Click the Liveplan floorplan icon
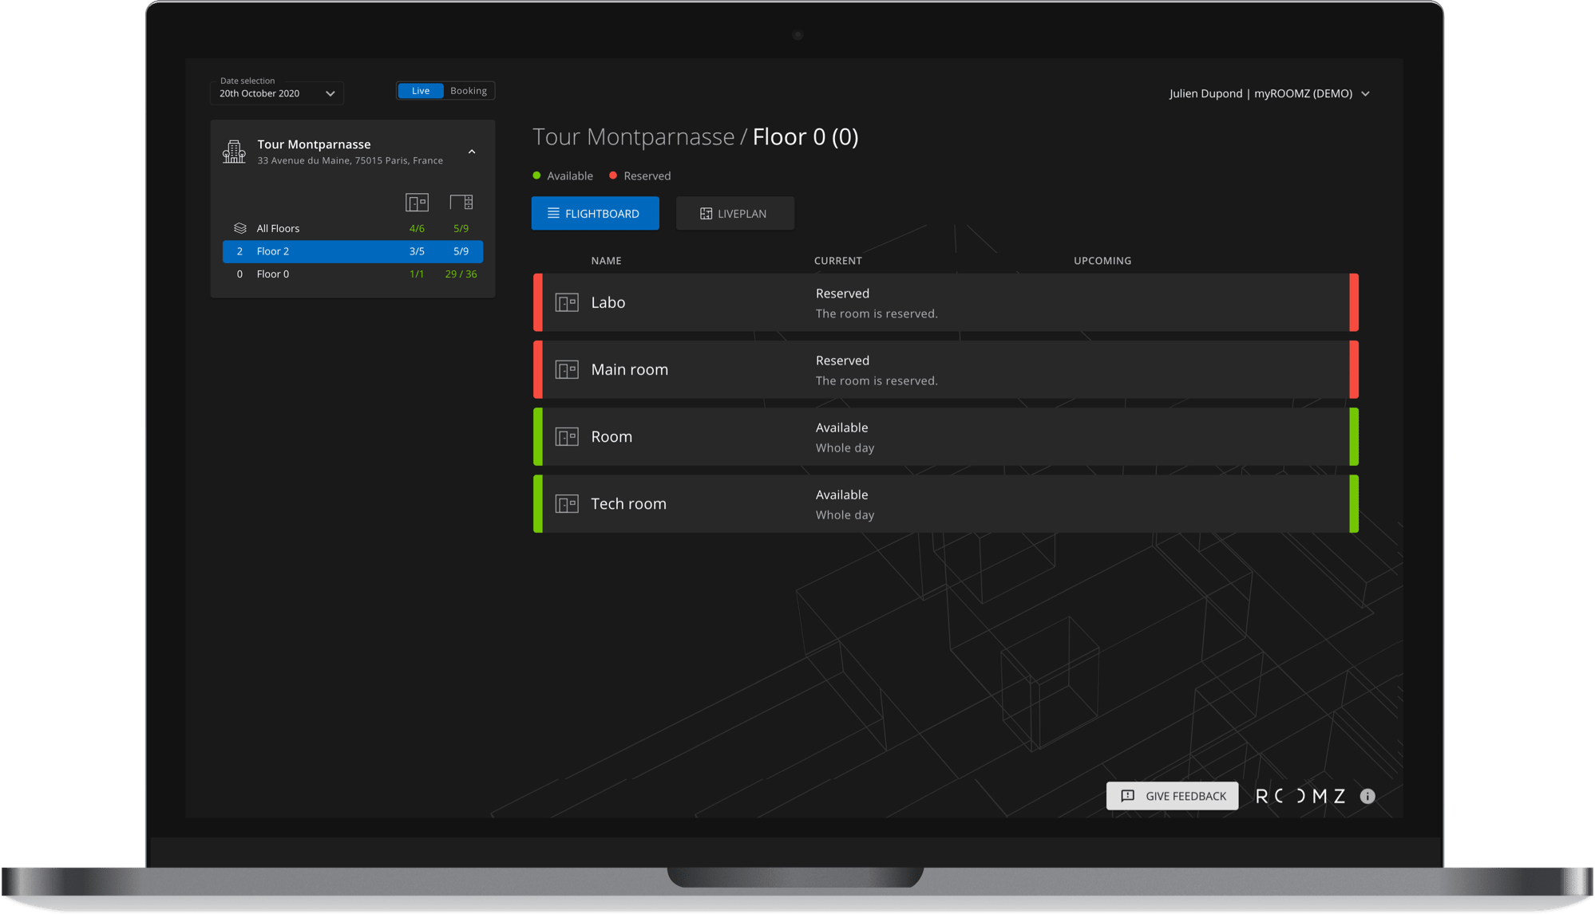The image size is (1595, 914). 706,214
